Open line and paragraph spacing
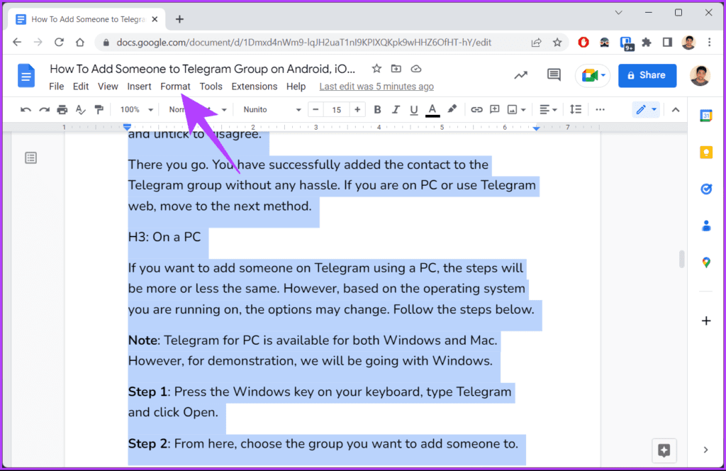Viewport: 726px width, 471px height. tap(576, 109)
